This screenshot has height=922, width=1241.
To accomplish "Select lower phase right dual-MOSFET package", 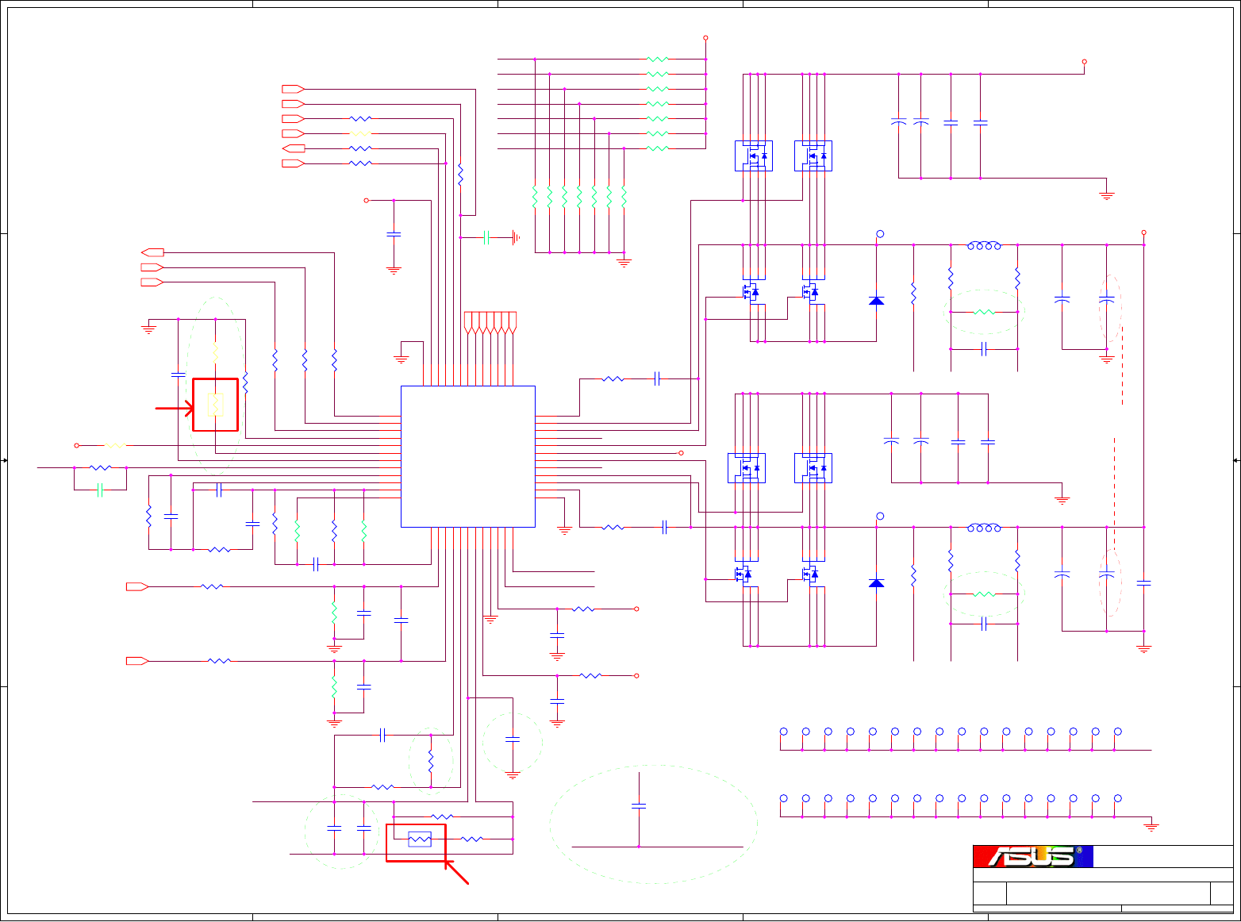I will coord(813,468).
